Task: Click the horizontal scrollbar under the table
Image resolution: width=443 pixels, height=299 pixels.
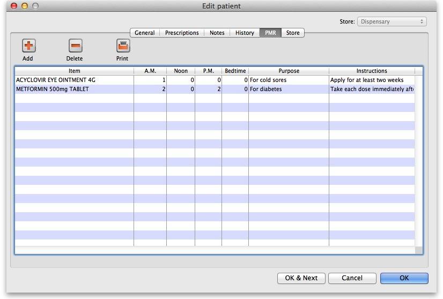Action: [215, 250]
